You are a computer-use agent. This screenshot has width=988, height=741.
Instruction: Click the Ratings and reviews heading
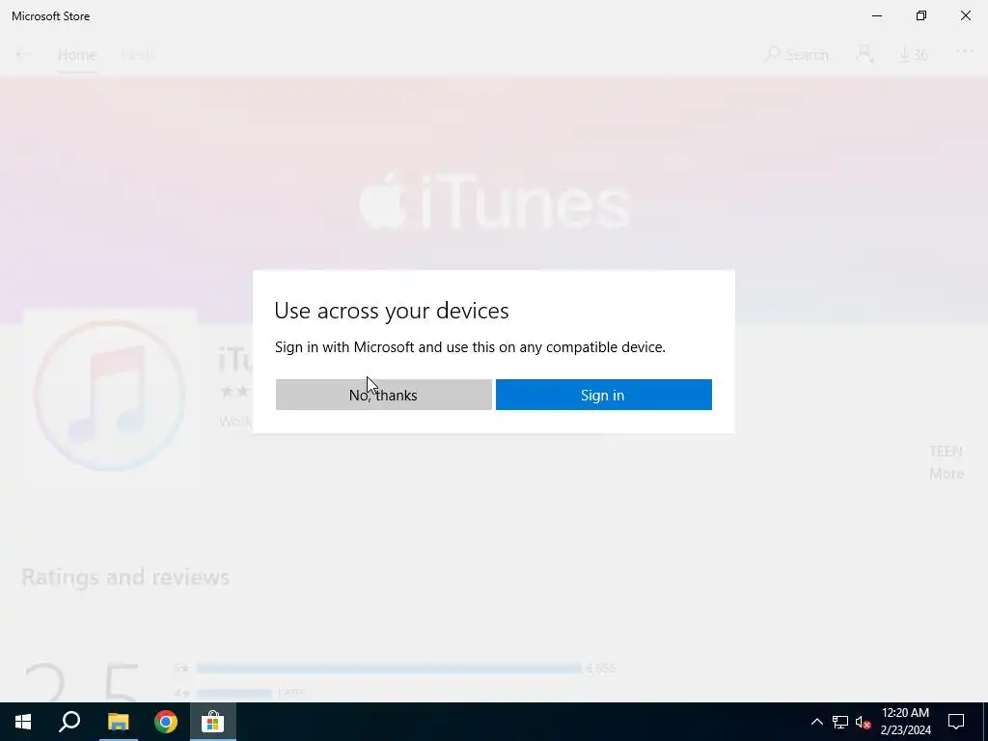click(125, 577)
